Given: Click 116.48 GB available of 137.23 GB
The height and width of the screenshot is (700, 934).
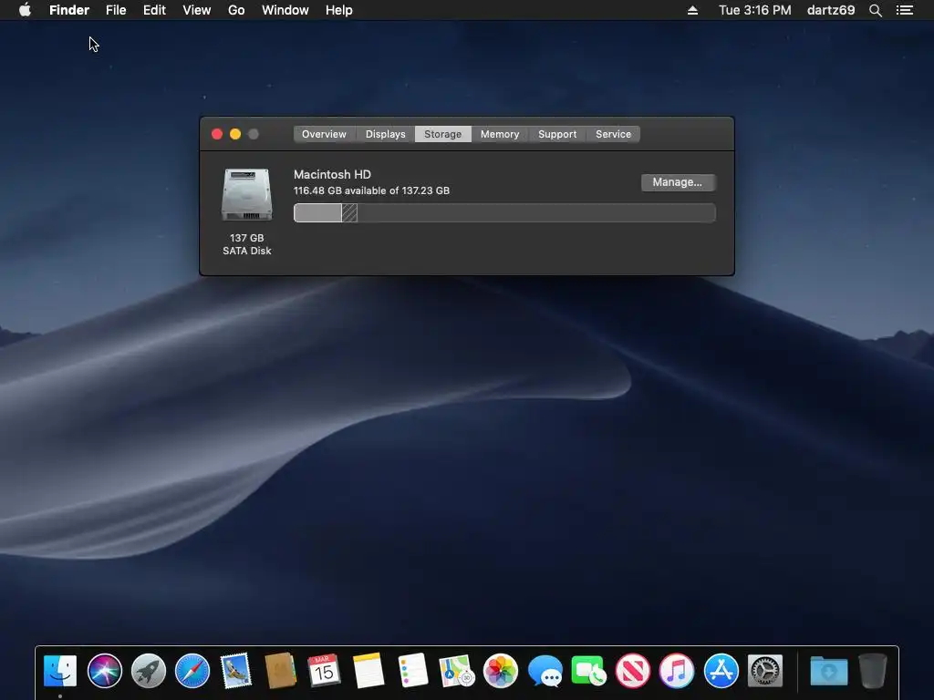Looking at the screenshot, I should [x=372, y=190].
